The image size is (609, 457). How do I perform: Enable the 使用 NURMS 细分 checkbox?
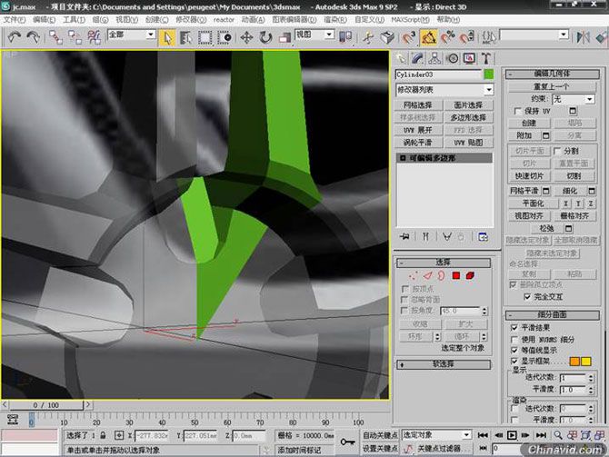point(514,338)
